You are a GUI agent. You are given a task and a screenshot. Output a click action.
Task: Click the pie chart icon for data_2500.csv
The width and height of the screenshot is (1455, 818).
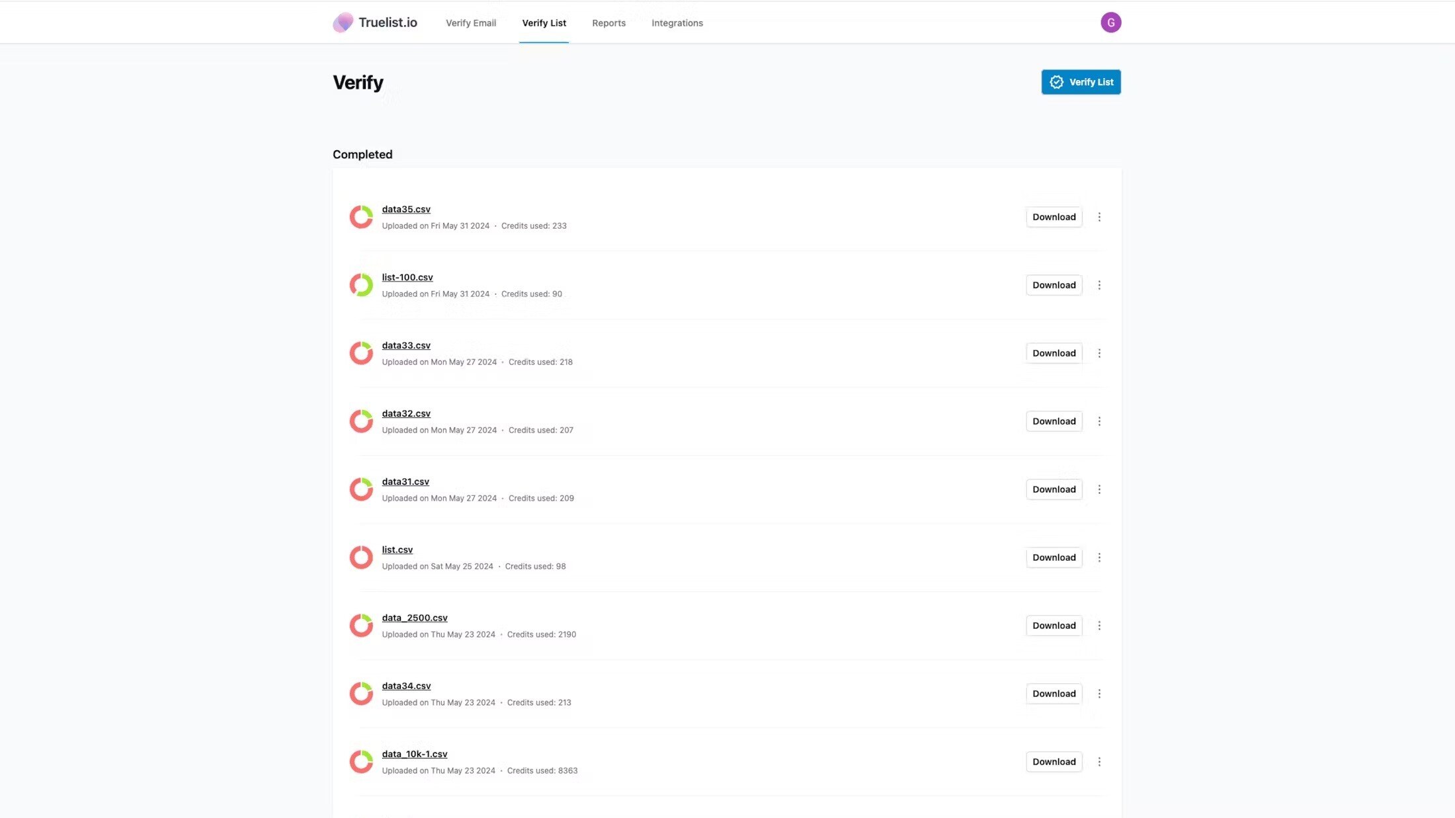tap(361, 625)
